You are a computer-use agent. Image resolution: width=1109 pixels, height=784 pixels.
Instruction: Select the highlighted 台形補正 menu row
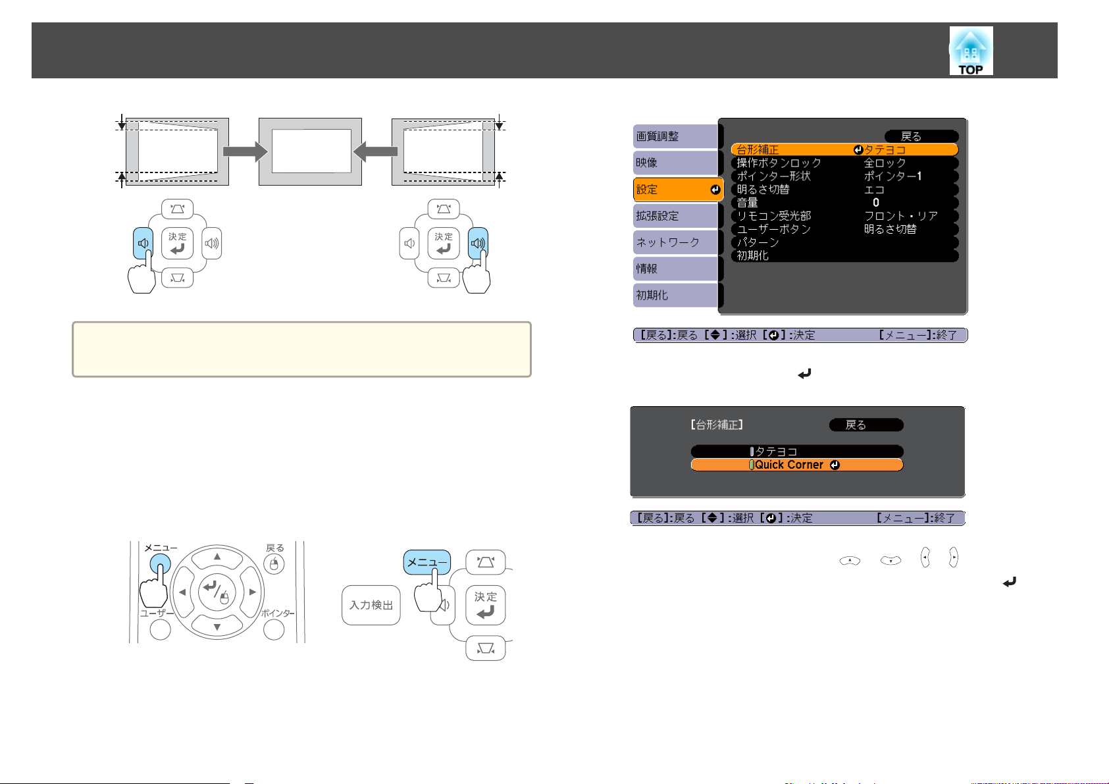click(844, 149)
